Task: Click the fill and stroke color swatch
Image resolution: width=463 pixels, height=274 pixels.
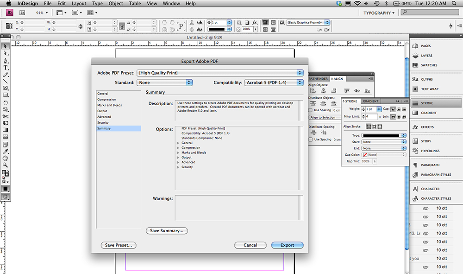Action: pyautogui.click(x=5, y=173)
